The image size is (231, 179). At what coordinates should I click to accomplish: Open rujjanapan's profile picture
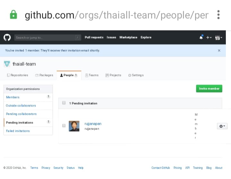74,126
